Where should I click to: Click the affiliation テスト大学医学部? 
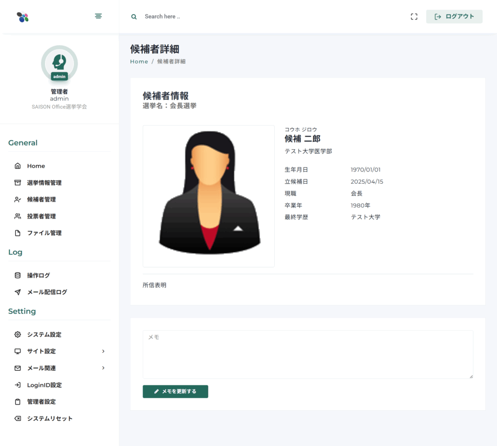(x=308, y=151)
